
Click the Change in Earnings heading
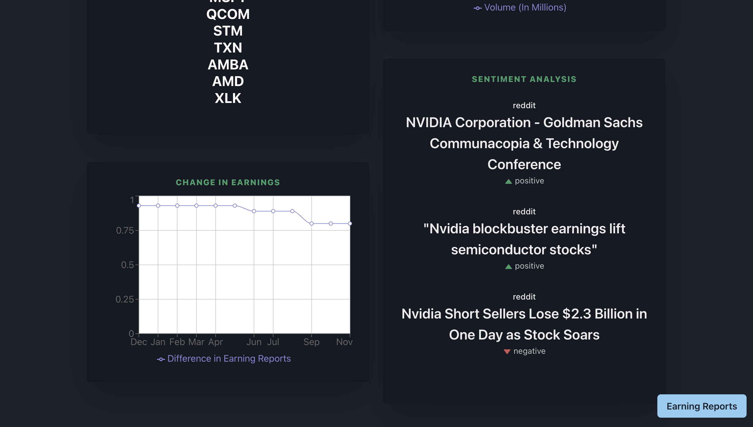coord(228,182)
